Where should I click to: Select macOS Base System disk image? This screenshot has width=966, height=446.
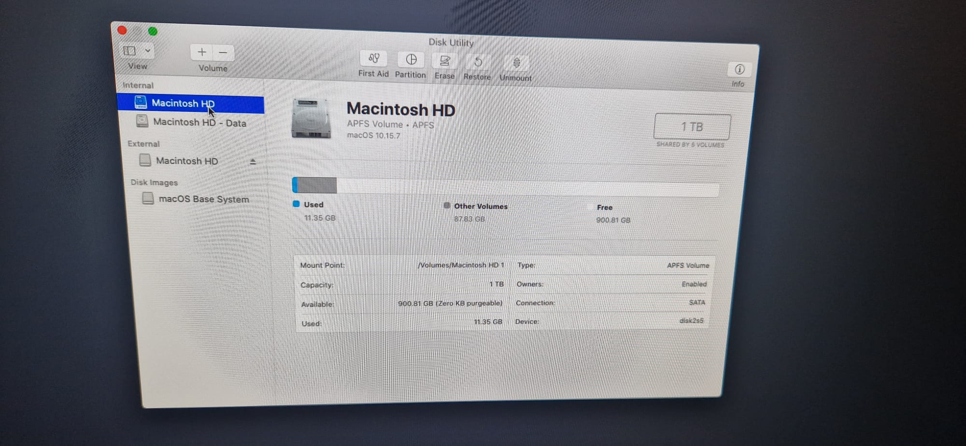tap(196, 198)
